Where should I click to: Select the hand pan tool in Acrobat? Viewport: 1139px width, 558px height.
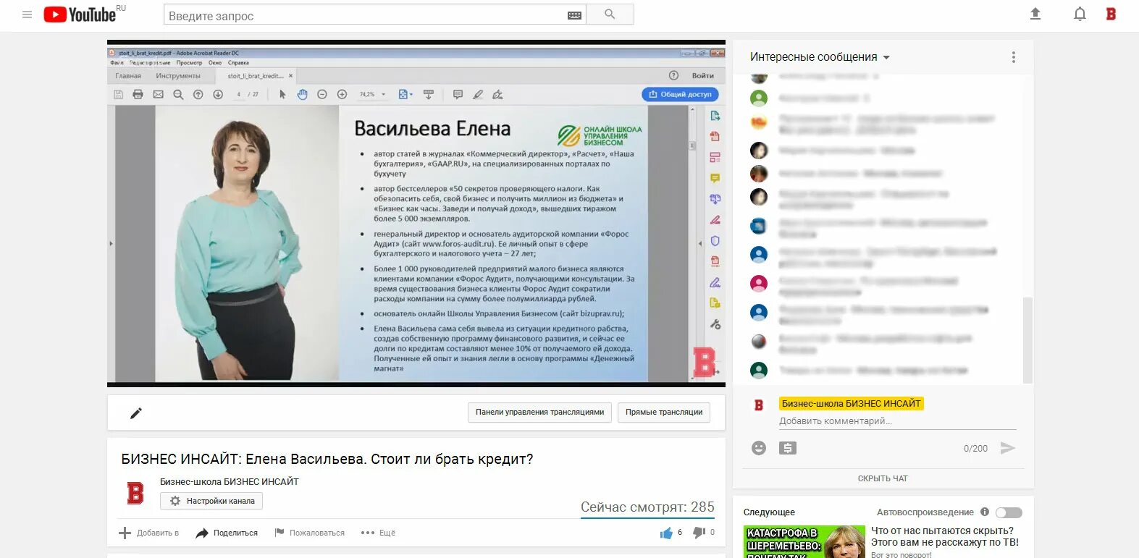302,94
